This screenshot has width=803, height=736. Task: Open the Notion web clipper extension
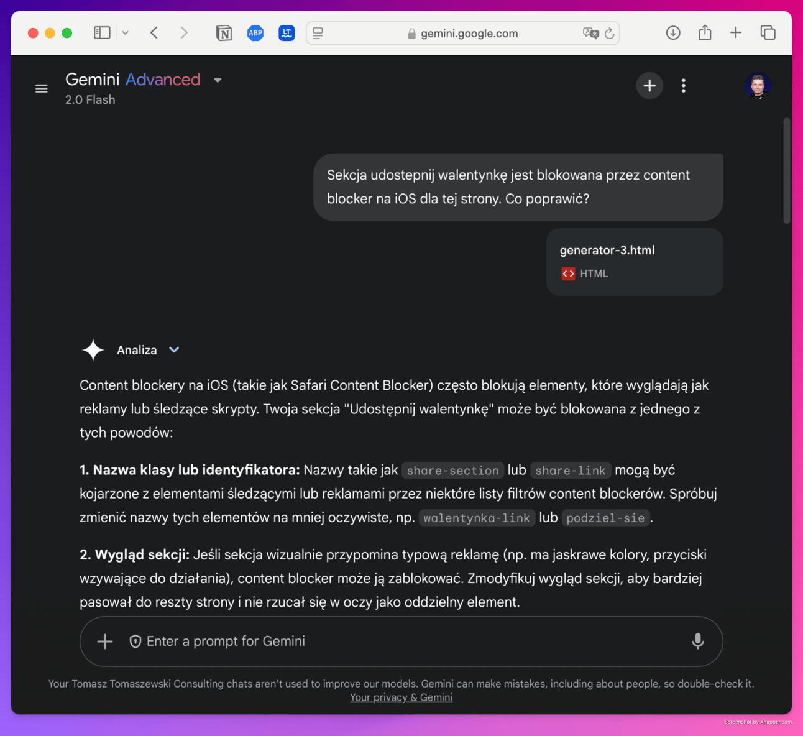point(224,33)
